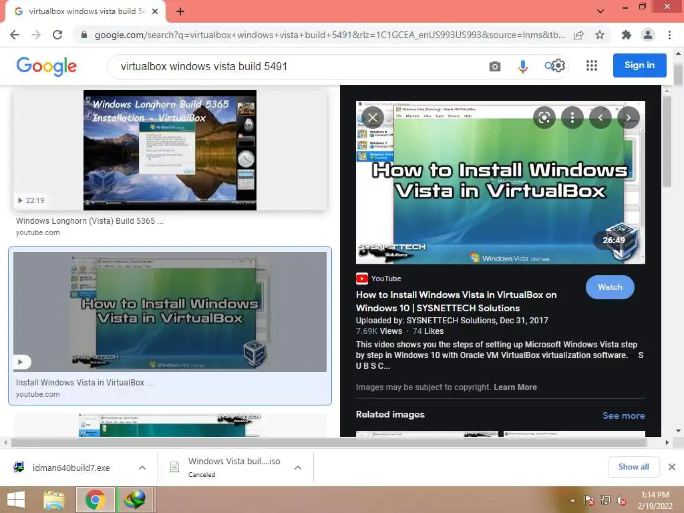This screenshot has width=684, height=513.
Task: Open the Google apps grid
Action: click(592, 65)
